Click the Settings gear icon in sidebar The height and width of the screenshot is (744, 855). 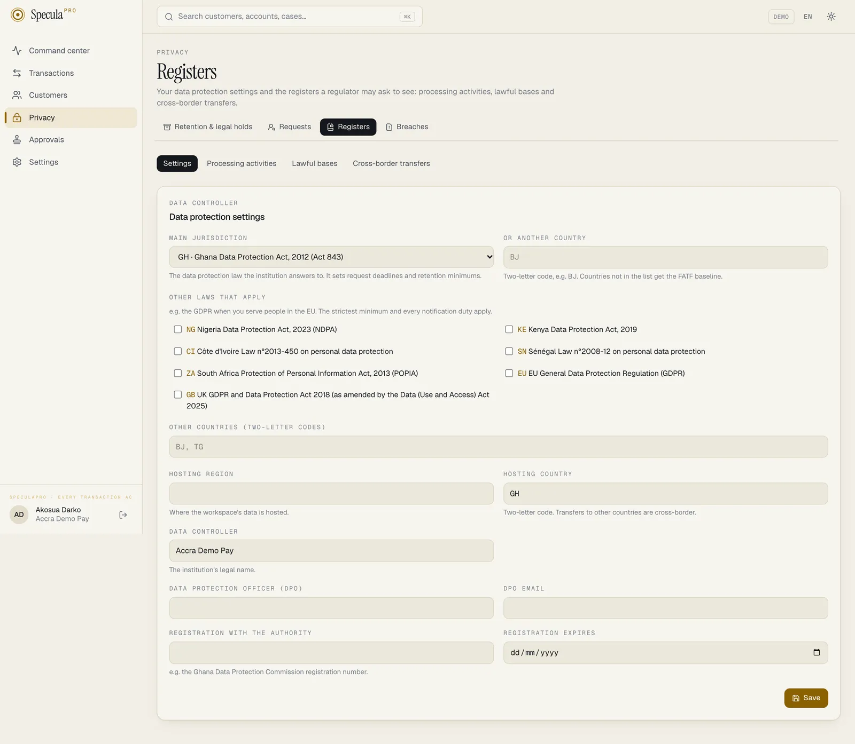point(17,162)
